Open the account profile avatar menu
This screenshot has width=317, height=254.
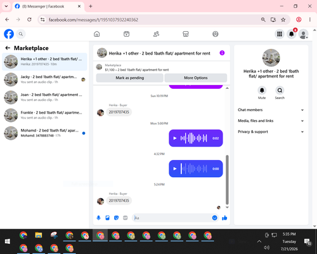[x=304, y=34]
